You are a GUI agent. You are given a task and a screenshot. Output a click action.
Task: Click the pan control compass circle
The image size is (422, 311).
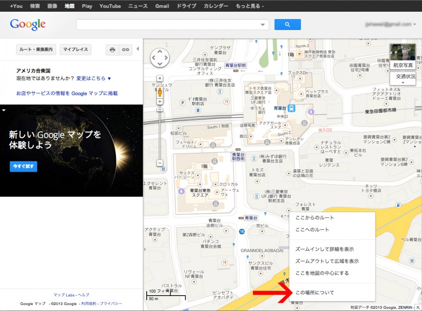click(160, 58)
